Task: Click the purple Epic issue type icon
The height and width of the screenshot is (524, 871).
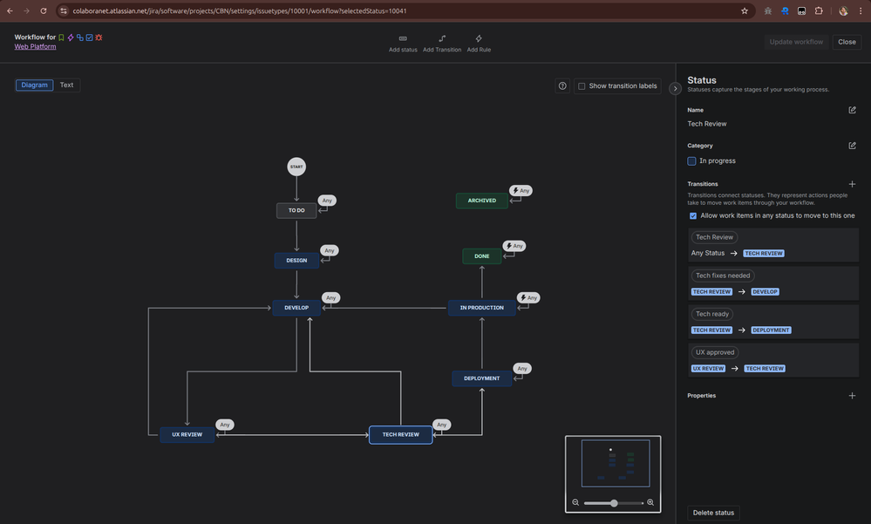Action: pyautogui.click(x=71, y=37)
